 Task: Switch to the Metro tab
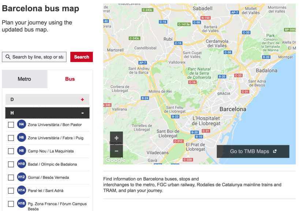[x=25, y=79]
